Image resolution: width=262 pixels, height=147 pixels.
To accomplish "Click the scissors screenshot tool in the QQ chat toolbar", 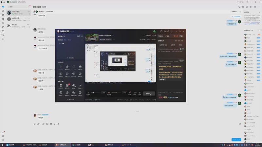I will (x=38, y=124).
